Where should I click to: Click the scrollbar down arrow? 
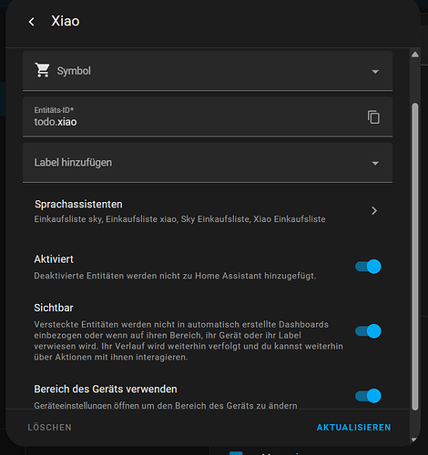(x=414, y=440)
